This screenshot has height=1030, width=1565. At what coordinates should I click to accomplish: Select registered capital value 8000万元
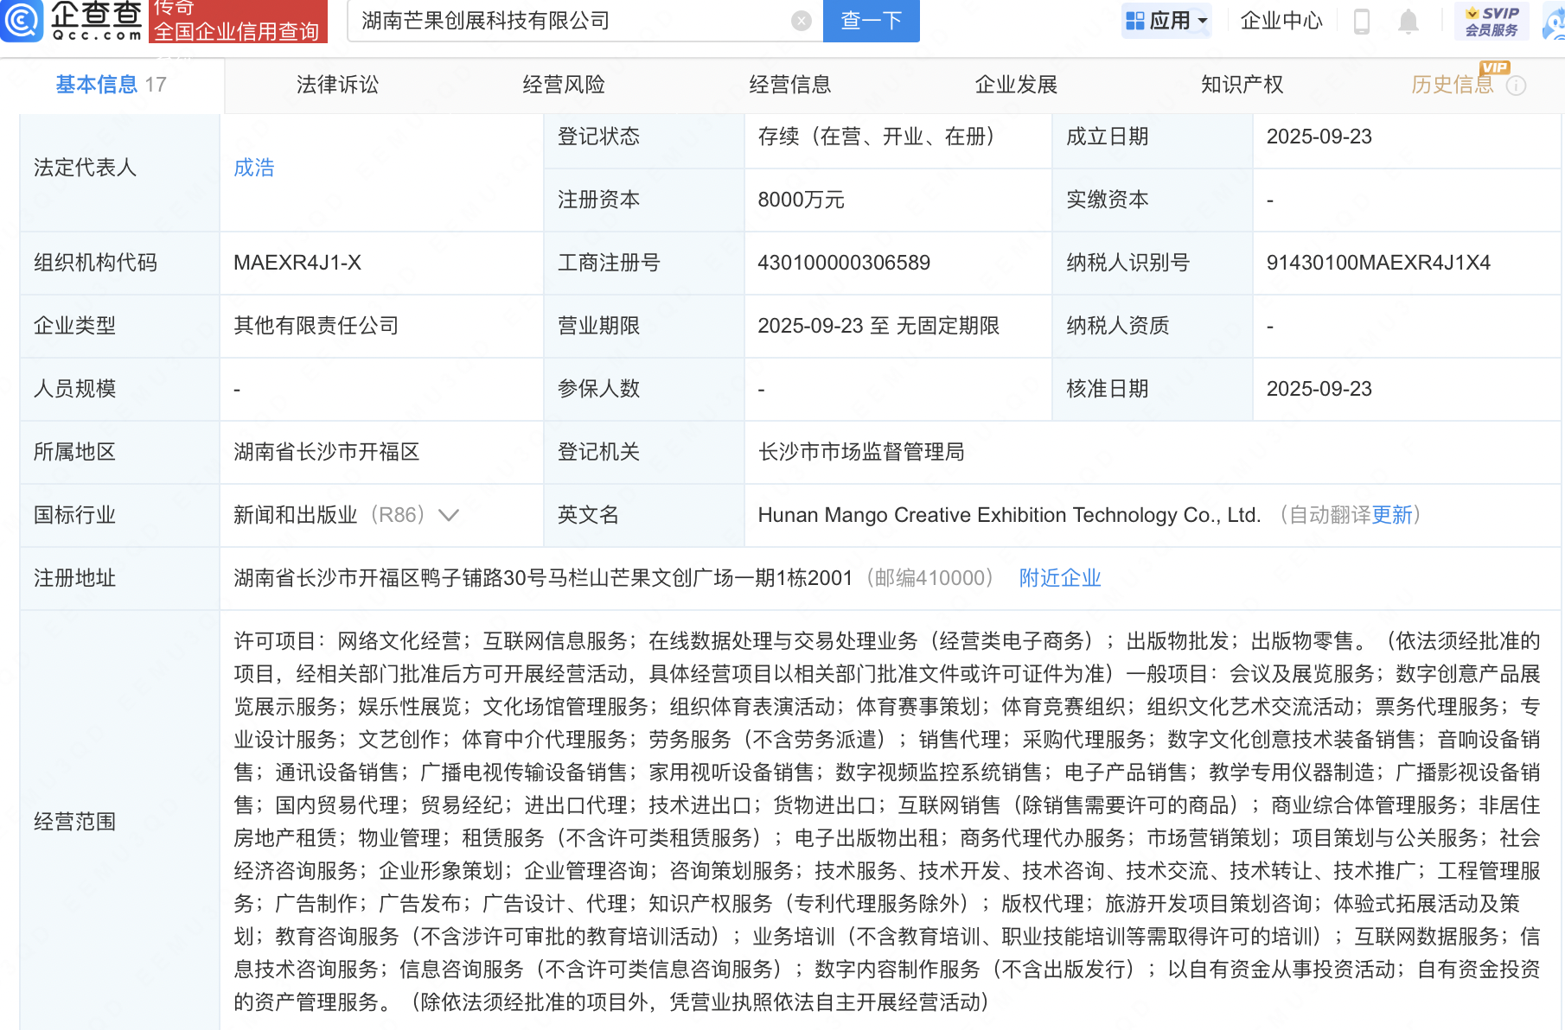pyautogui.click(x=801, y=200)
